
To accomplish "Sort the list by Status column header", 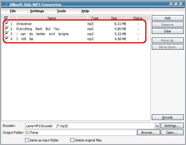I will 138,18.
